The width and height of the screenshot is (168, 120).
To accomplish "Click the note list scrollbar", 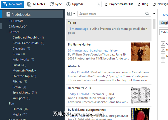I will (x=154, y=24).
